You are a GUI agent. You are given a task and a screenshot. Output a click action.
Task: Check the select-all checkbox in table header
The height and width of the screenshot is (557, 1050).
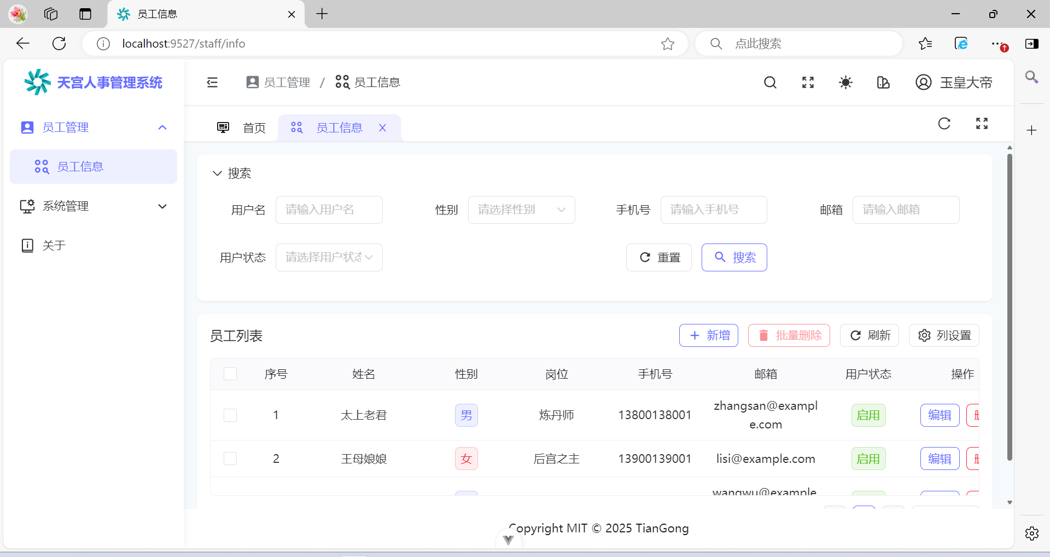coord(230,374)
